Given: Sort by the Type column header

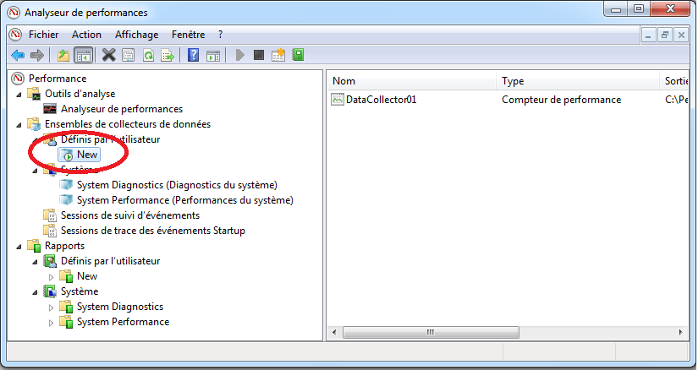Looking at the screenshot, I should coord(578,81).
